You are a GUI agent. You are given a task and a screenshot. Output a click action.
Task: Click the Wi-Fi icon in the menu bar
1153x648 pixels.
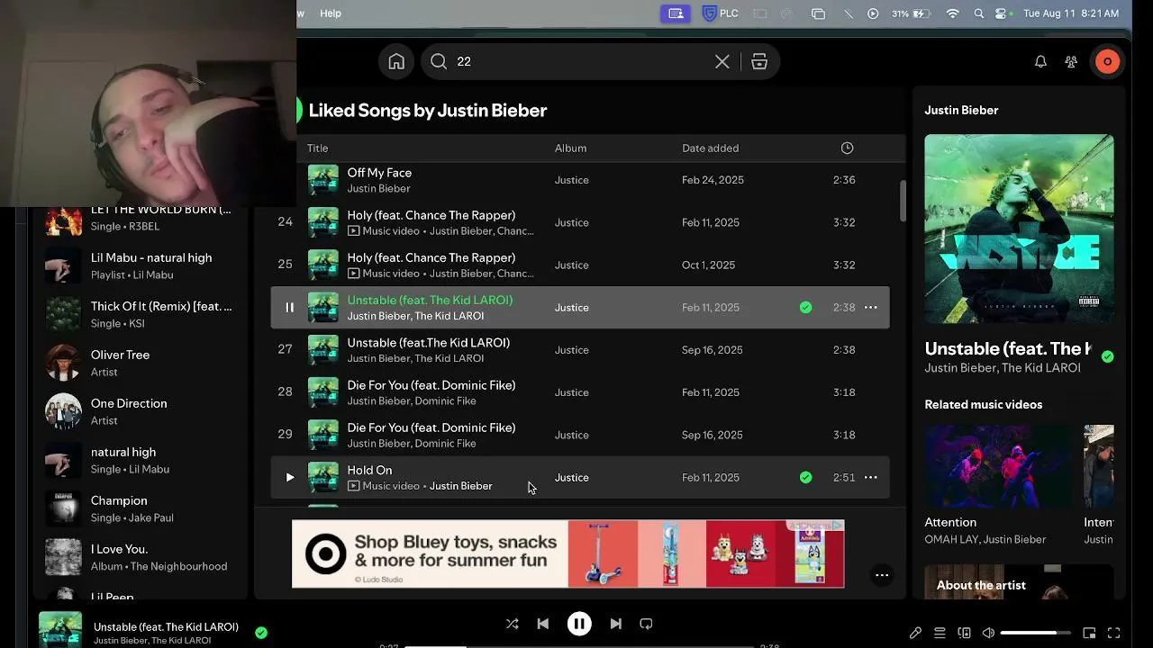coord(952,13)
